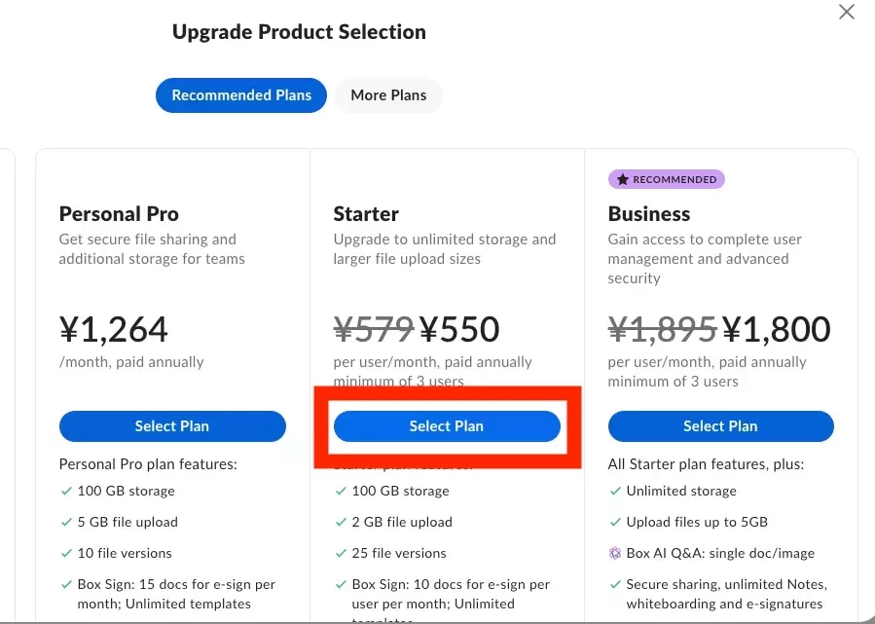The height and width of the screenshot is (624, 875).
Task: Click checkmark beside Secure sharing, unlimited Notes
Action: tap(614, 585)
